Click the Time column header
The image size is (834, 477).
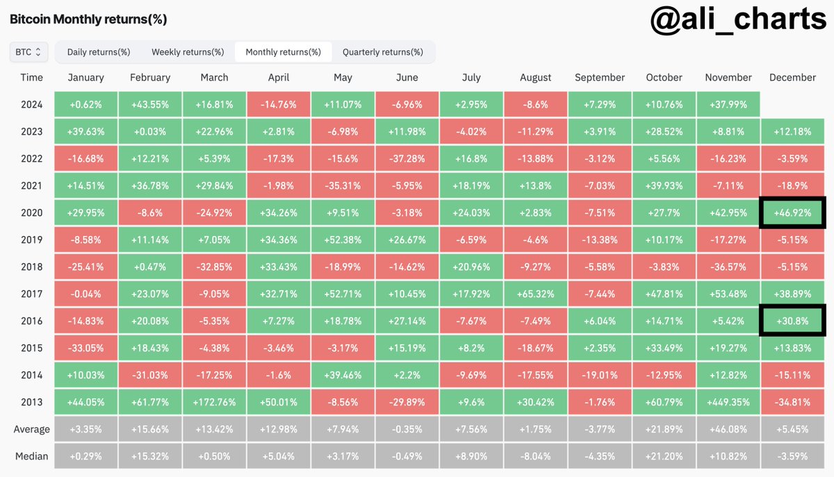click(31, 78)
